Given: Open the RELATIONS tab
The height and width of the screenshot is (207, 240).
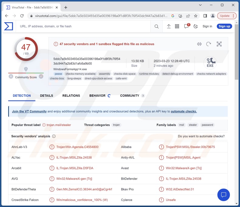Looking at the screenshot, I should (71, 96).
